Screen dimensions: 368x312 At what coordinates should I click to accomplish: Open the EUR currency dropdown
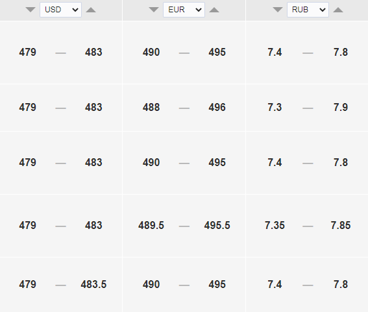pos(184,10)
